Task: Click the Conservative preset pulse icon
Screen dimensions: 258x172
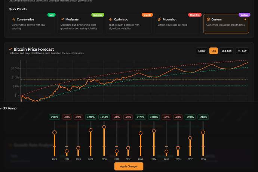Action: click(x=14, y=19)
